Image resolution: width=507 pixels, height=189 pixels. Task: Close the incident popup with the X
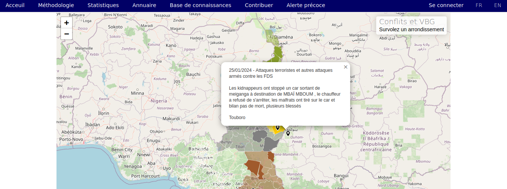(x=346, y=67)
